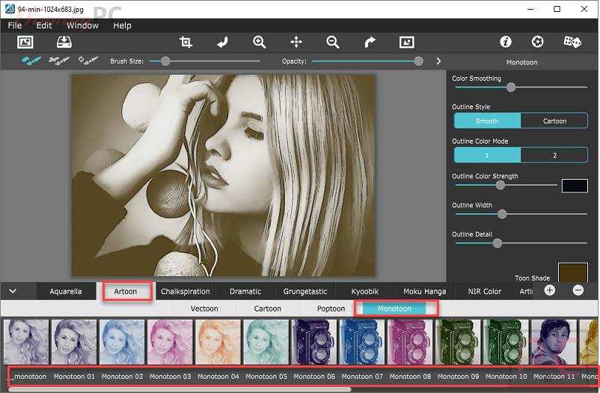Open the File menu

[x=15, y=25]
